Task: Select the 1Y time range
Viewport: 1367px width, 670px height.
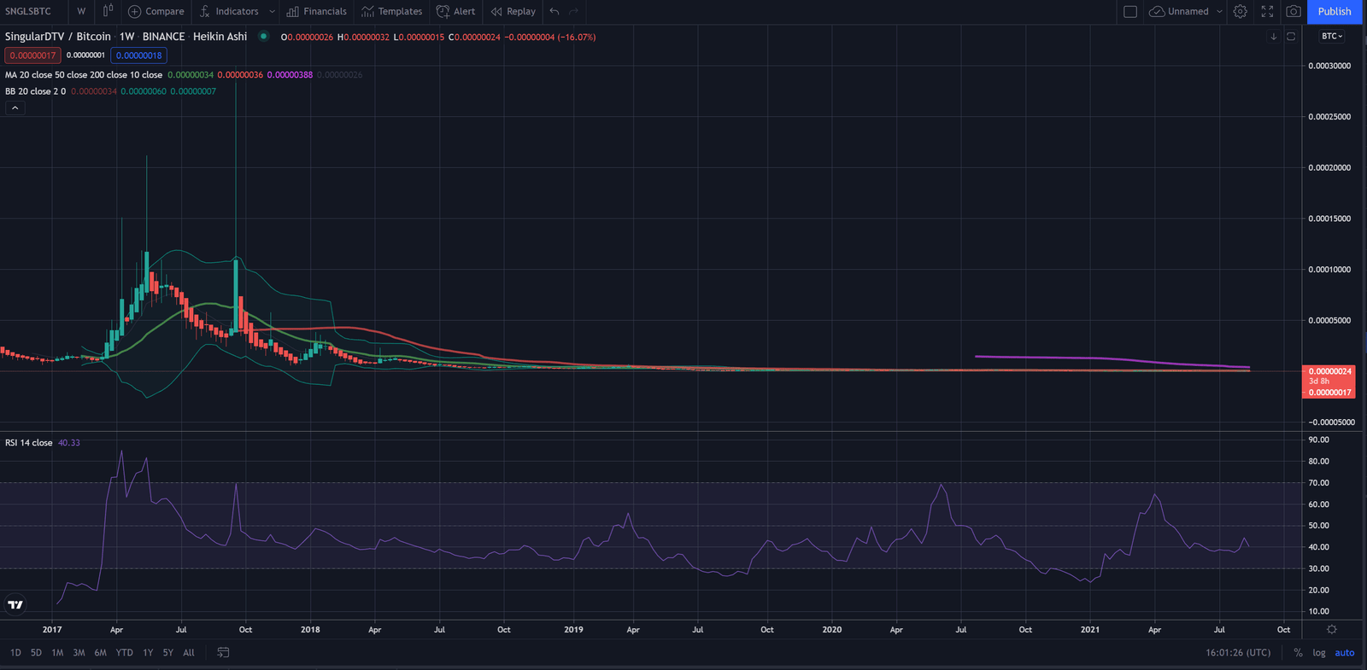Action: pos(148,652)
